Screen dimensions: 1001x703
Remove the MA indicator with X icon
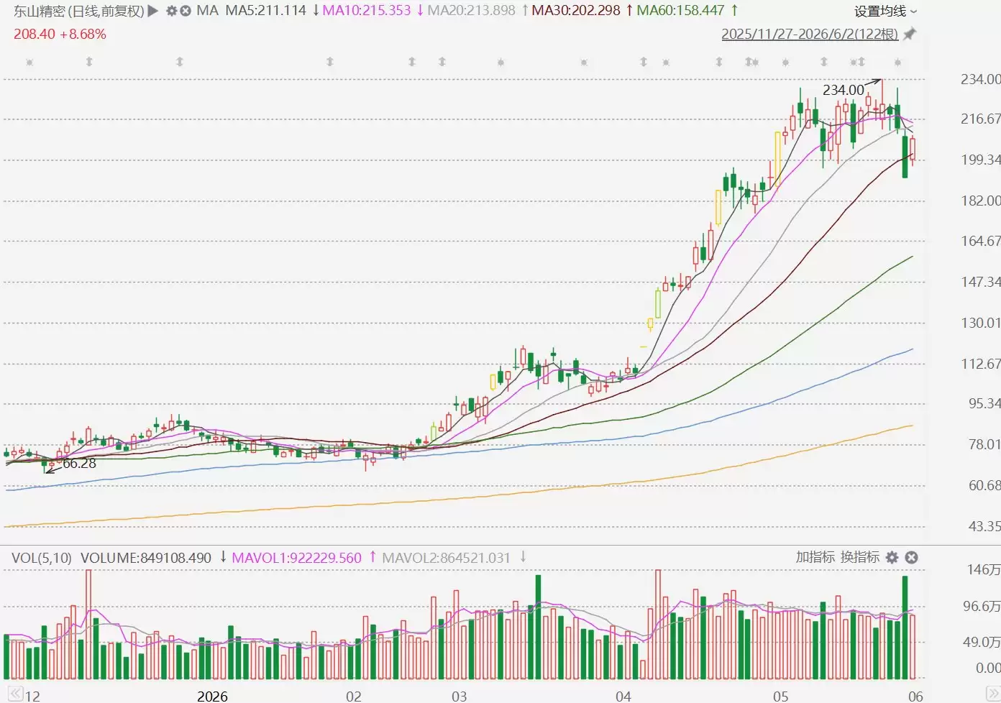coord(186,11)
